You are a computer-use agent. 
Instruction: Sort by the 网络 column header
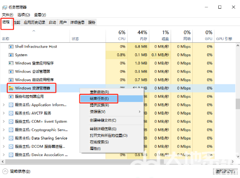tap(182, 36)
